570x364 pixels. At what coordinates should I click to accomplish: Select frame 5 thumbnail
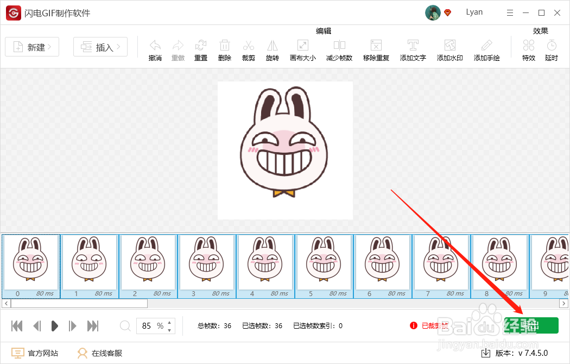tap(324, 266)
